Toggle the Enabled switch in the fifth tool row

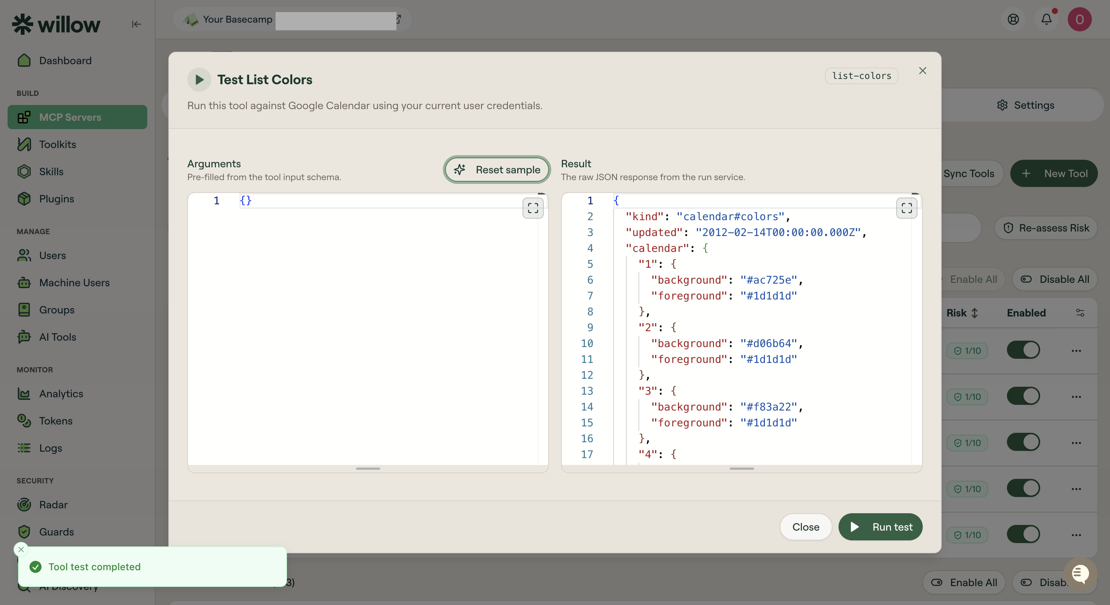coord(1024,534)
